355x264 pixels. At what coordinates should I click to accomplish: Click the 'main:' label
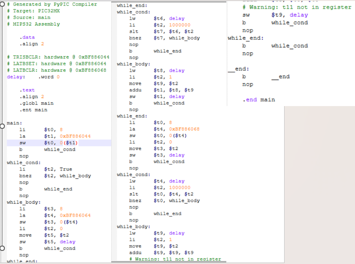pyautogui.click(x=14, y=123)
